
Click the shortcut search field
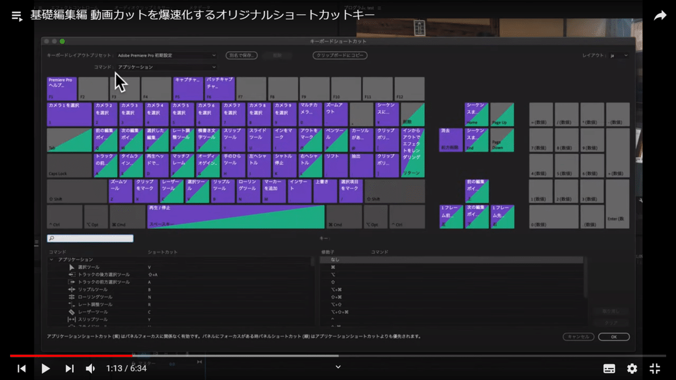(x=90, y=239)
